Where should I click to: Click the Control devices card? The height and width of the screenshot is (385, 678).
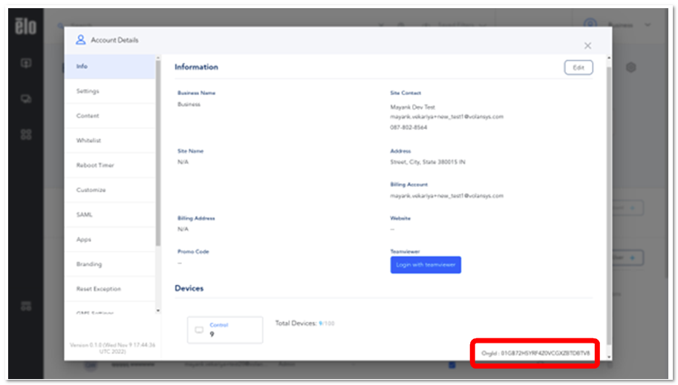click(x=225, y=330)
